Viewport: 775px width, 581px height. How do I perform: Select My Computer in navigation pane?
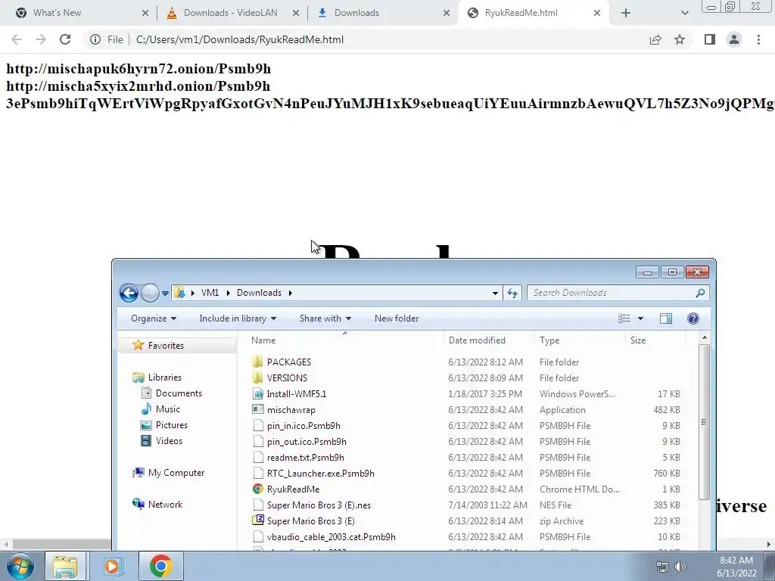pos(176,472)
